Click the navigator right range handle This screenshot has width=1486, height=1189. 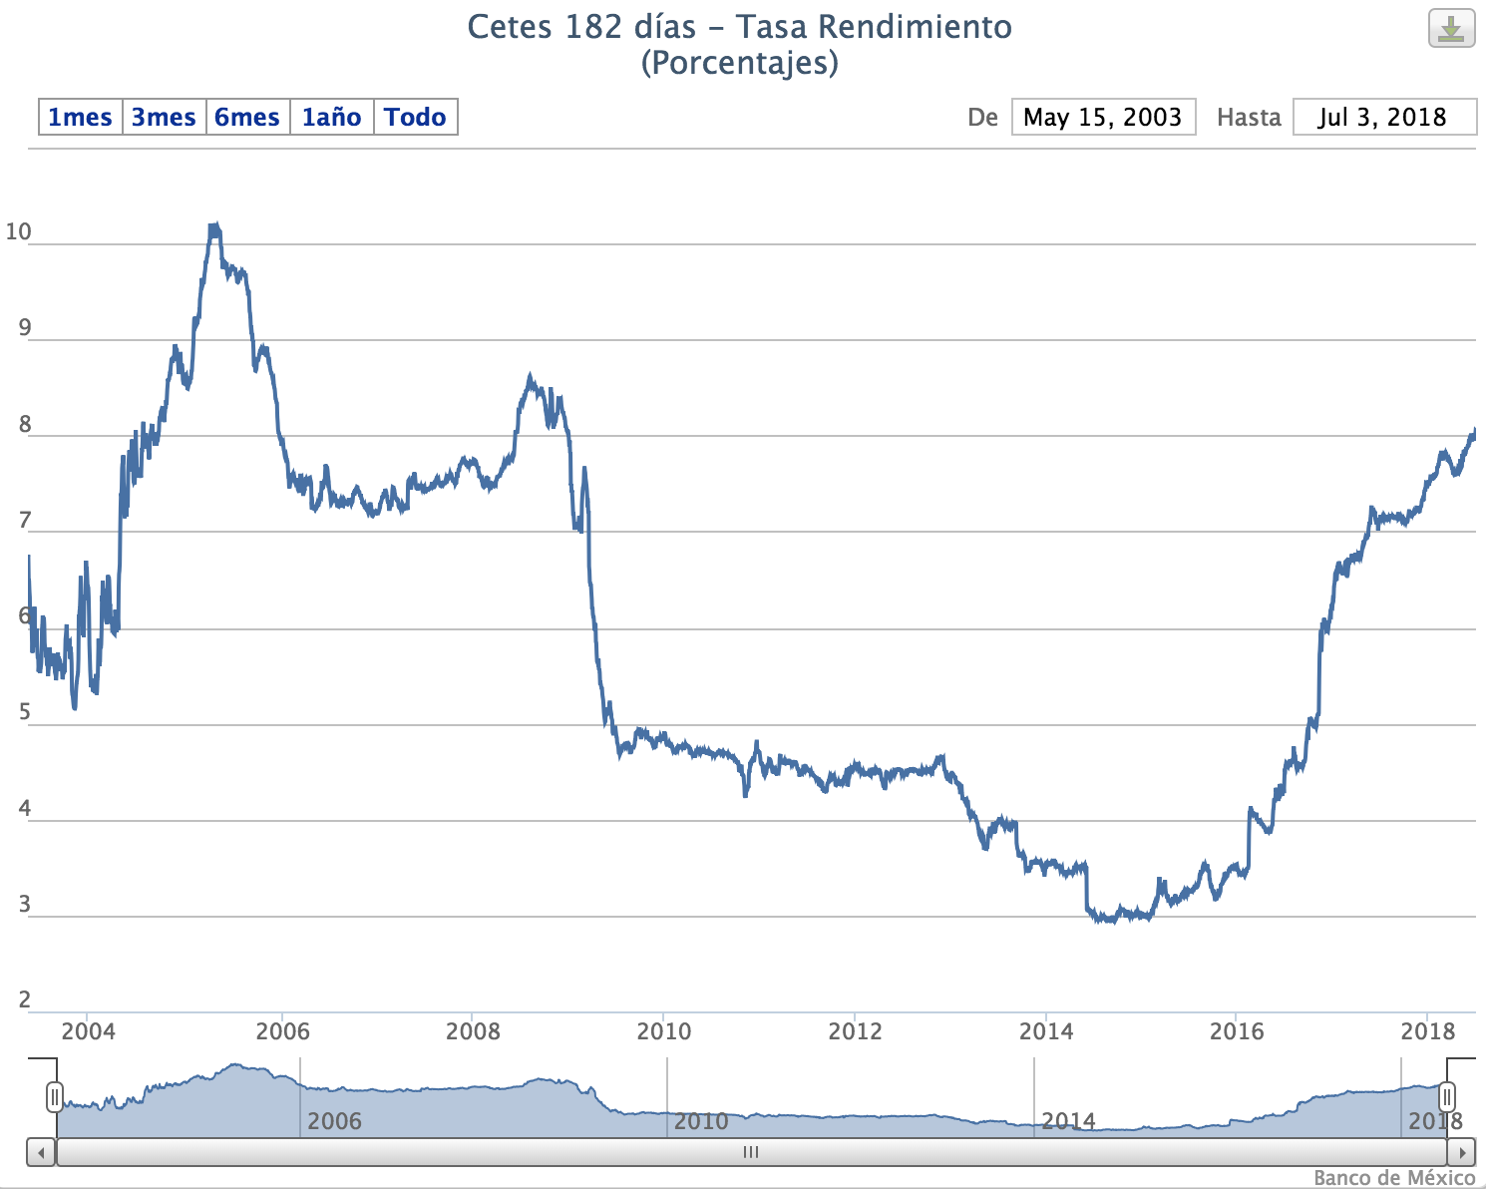pos(1447,1097)
